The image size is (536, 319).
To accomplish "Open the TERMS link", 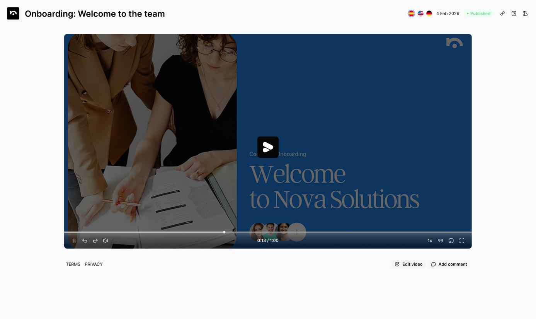I will pyautogui.click(x=73, y=264).
